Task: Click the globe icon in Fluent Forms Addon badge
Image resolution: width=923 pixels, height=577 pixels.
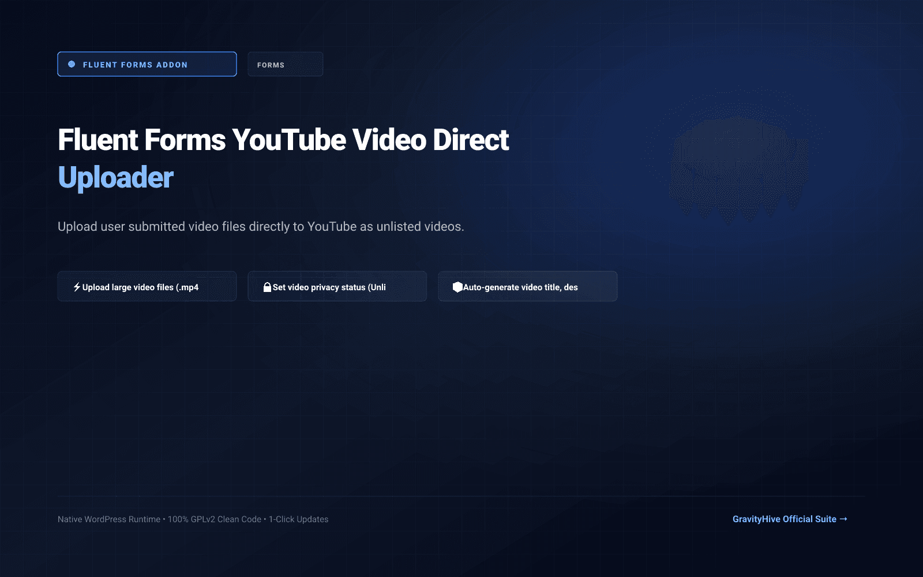Action: pyautogui.click(x=72, y=64)
